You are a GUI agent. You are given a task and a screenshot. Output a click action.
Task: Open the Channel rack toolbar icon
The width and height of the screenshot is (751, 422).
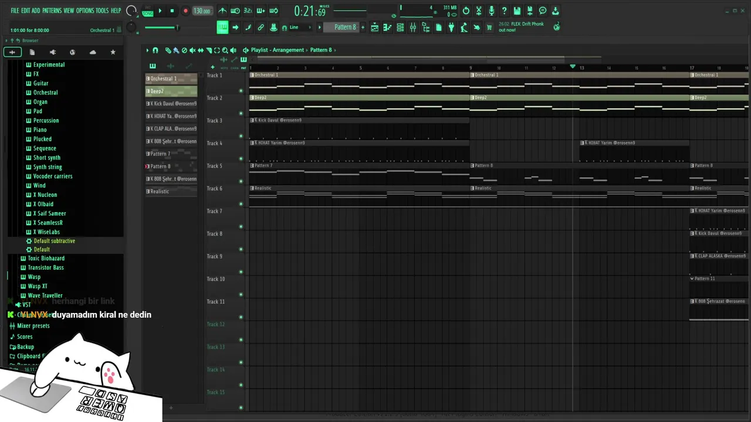click(400, 27)
